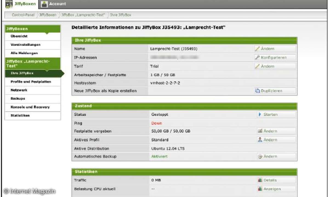The height and width of the screenshot is (197, 329).
Task: Click '1 GB / 50 GB' value
Action: (163, 75)
